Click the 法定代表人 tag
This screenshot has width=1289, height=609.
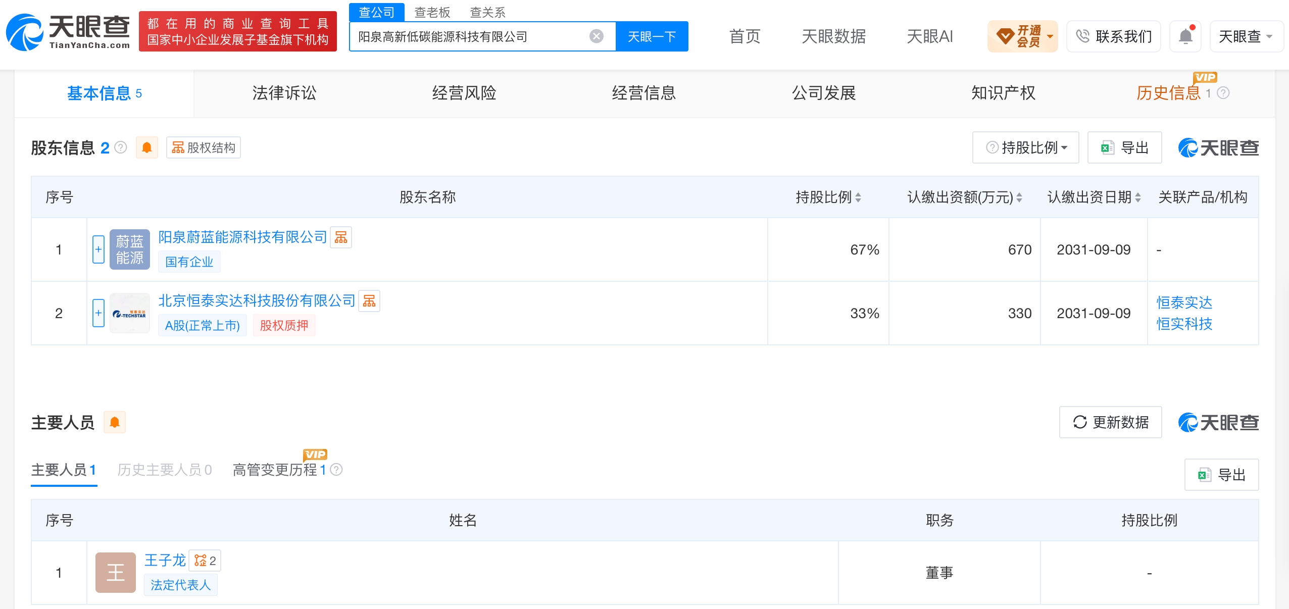click(x=181, y=585)
